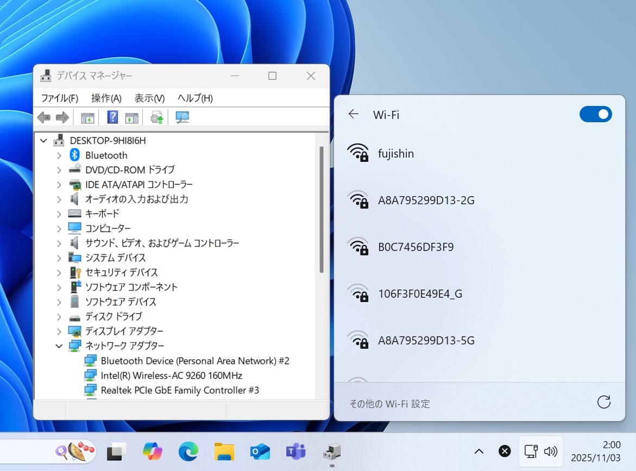
Task: Click the Help icon in Device Manager toolbar
Action: (112, 117)
